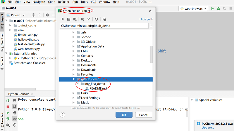The image size is (234, 131).
Task: Open the 7: Structure side tab
Action: click(x=2, y=43)
